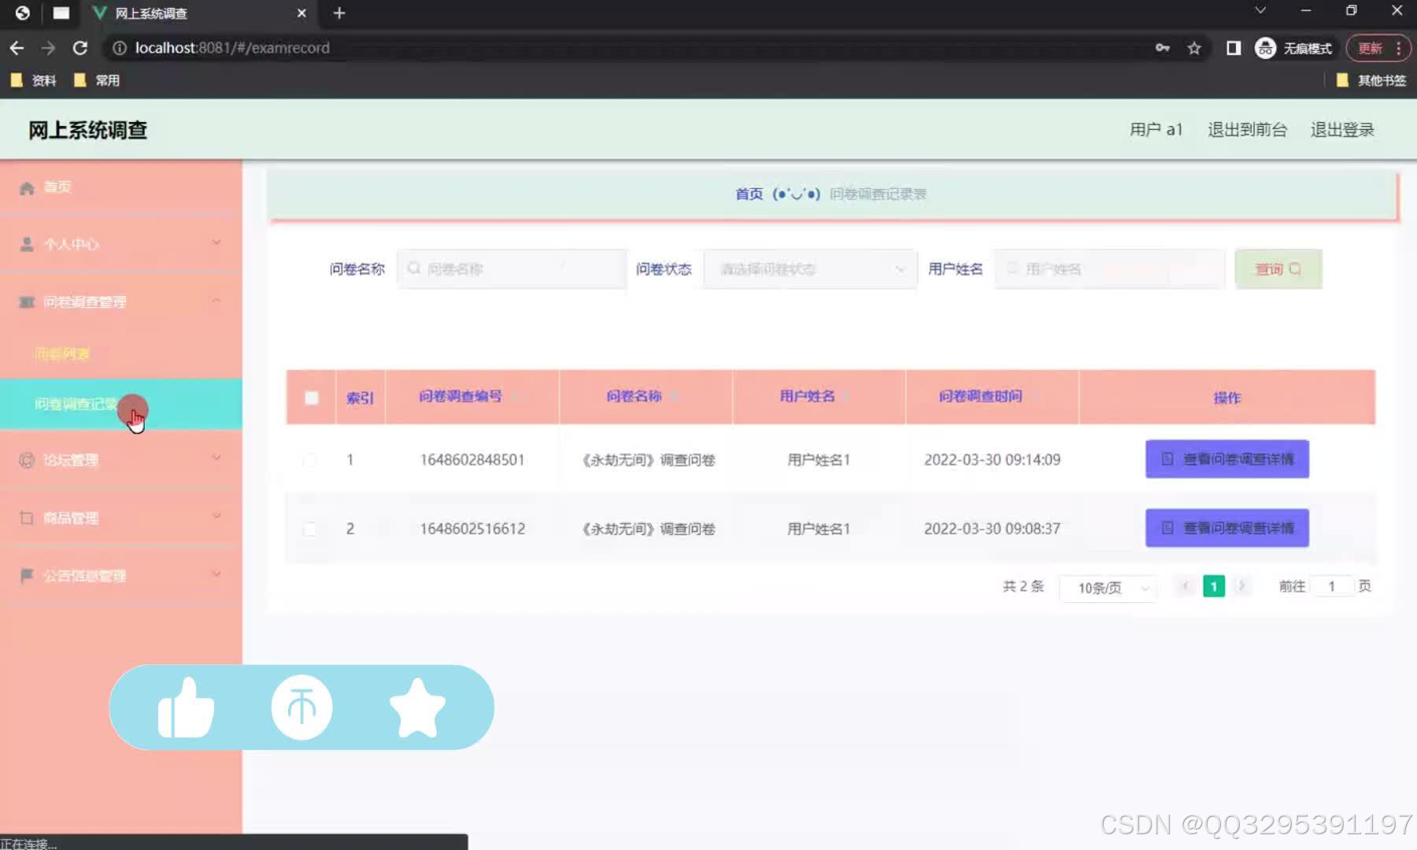
Task: Expand the 论坛管理 sidebar menu
Action: click(x=216, y=458)
